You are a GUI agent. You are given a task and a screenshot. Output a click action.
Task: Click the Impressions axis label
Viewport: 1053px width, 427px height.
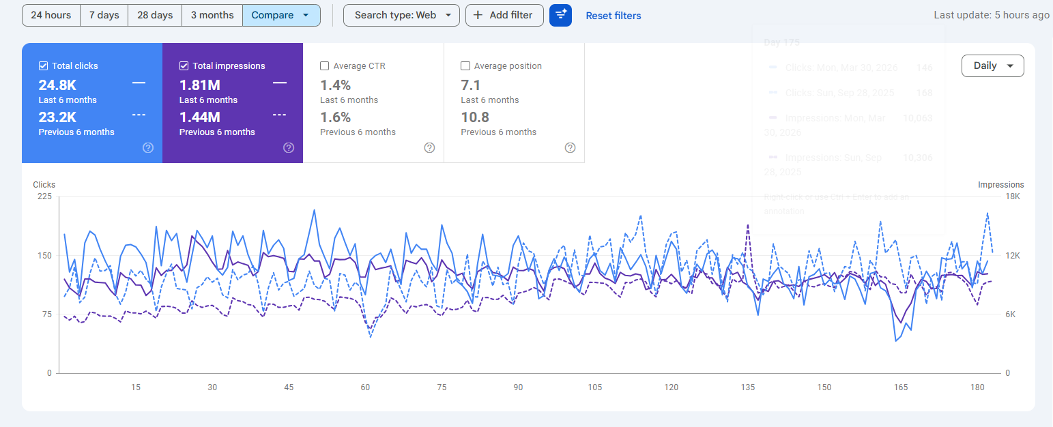point(1000,185)
